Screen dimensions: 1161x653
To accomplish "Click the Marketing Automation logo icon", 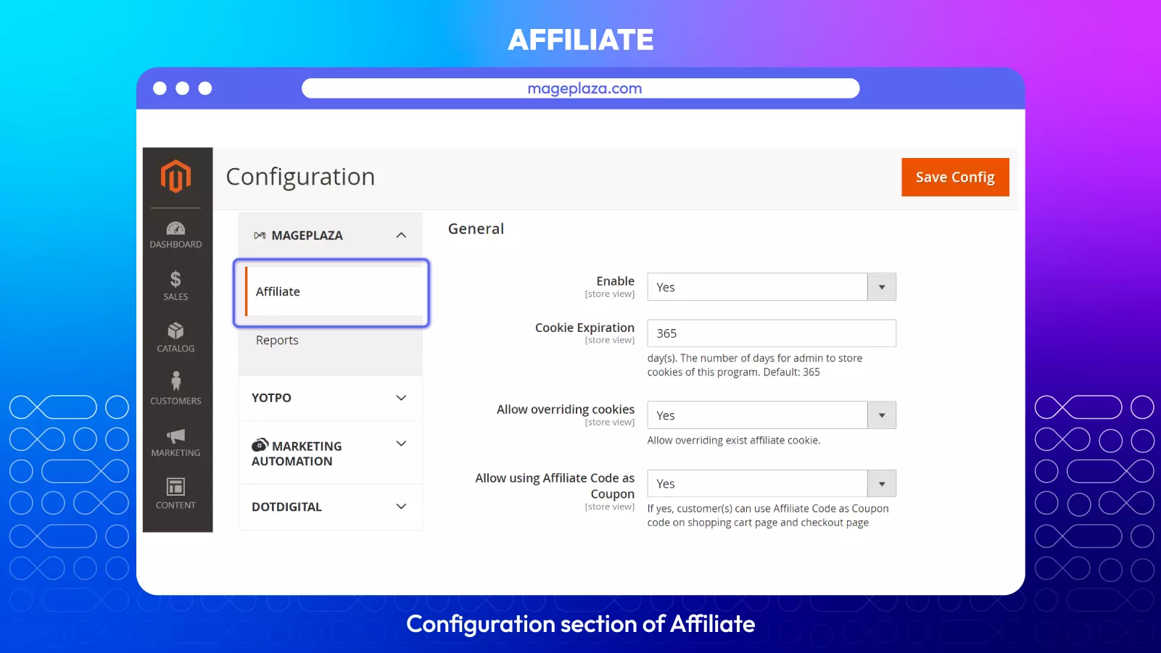I will [x=260, y=445].
